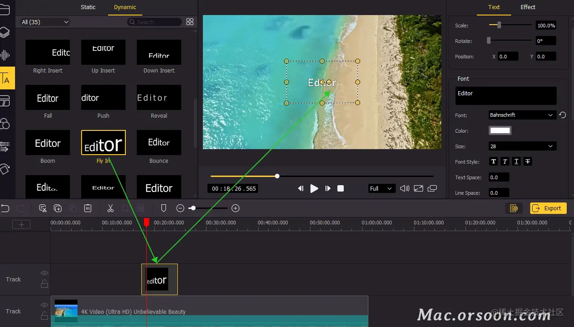574x327 pixels.
Task: Switch text list to grid view
Action: 190,22
